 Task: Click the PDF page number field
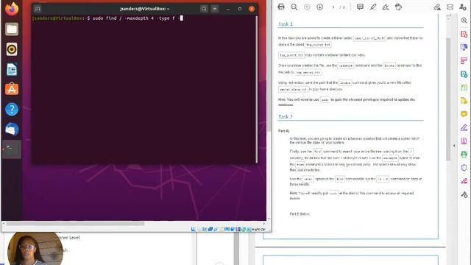coord(333,7)
